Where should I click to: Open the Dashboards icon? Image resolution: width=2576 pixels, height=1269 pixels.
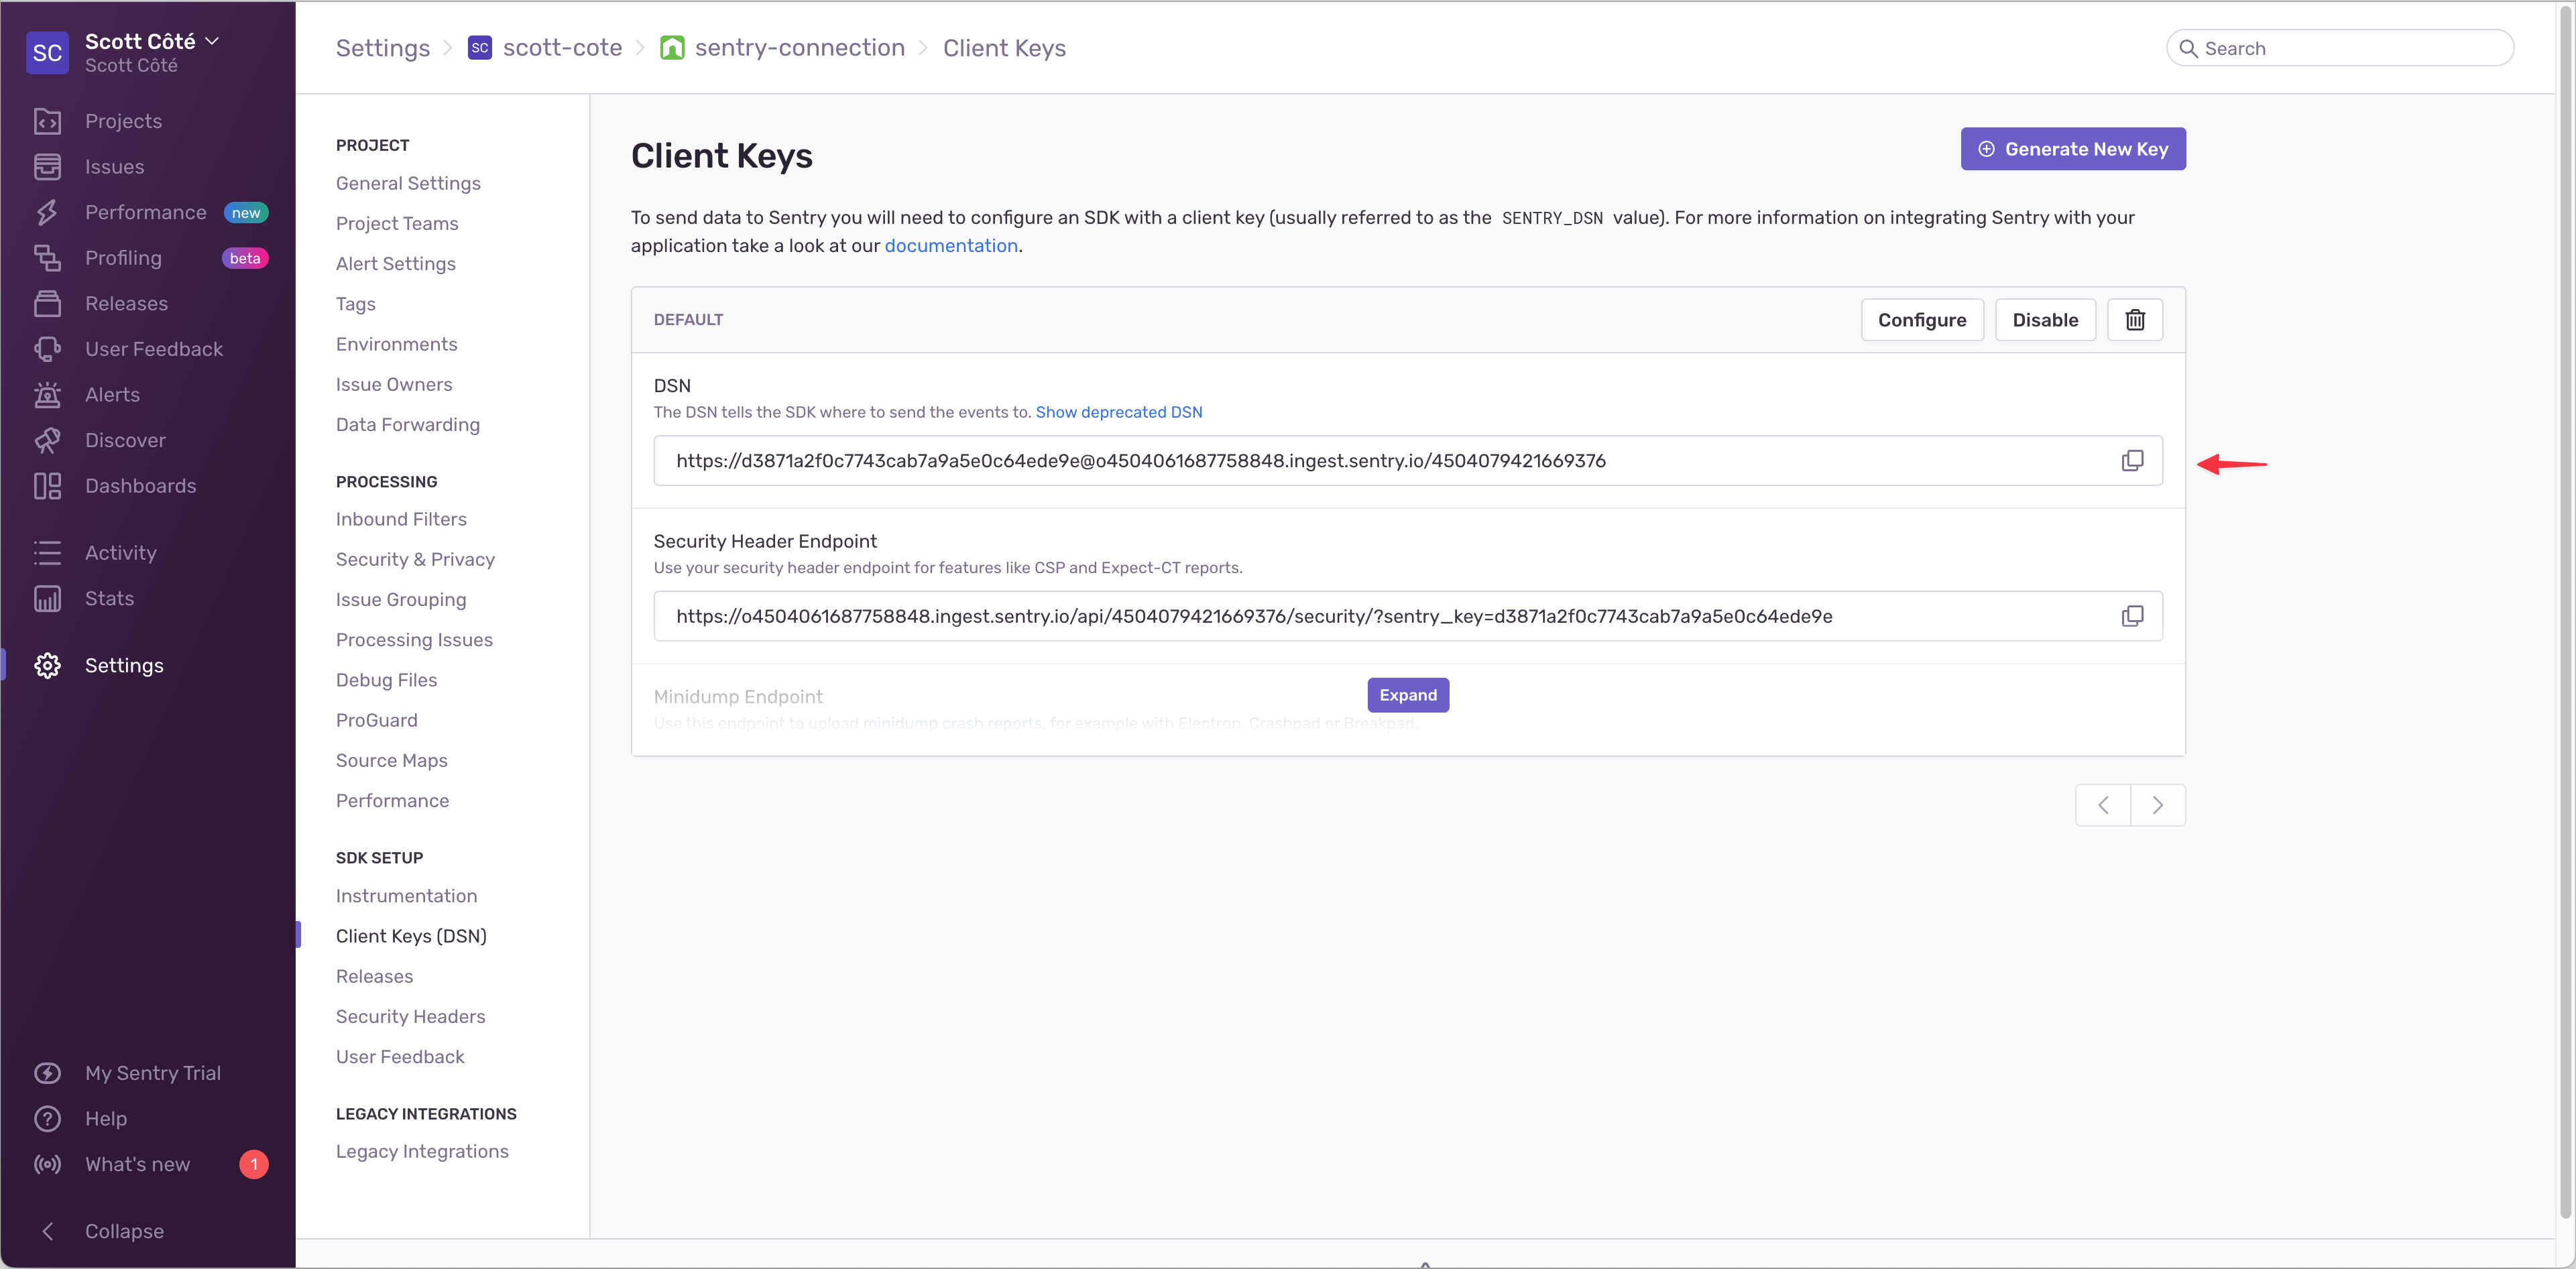pos(47,486)
